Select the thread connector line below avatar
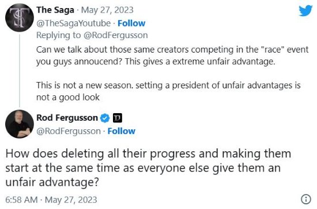The width and height of the screenshot is (317, 209). pos(20,70)
